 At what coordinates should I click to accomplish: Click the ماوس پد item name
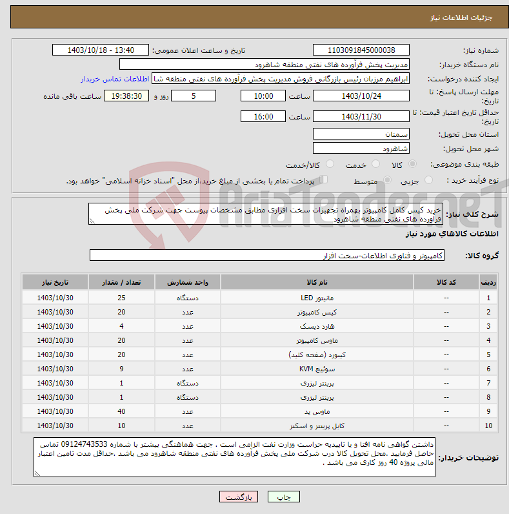(x=317, y=411)
